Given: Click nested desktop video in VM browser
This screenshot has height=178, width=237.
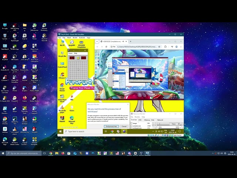Looking at the screenshot, I should tap(140, 74).
